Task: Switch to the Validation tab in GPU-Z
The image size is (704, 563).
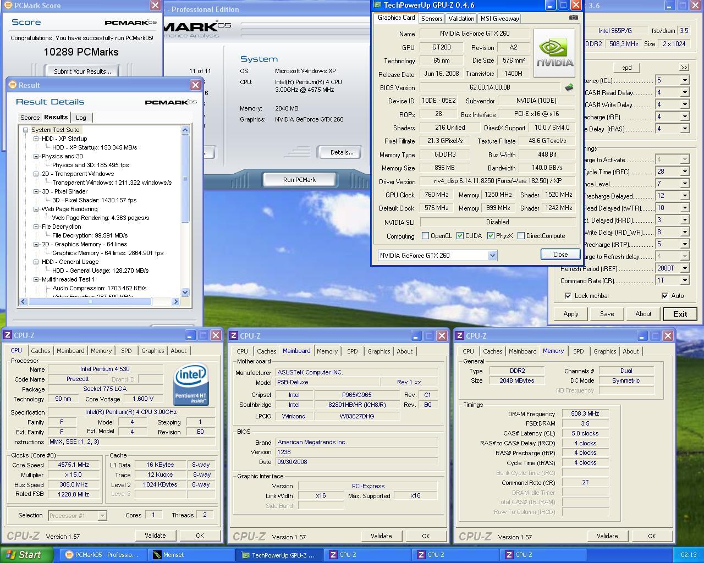Action: coord(461,18)
